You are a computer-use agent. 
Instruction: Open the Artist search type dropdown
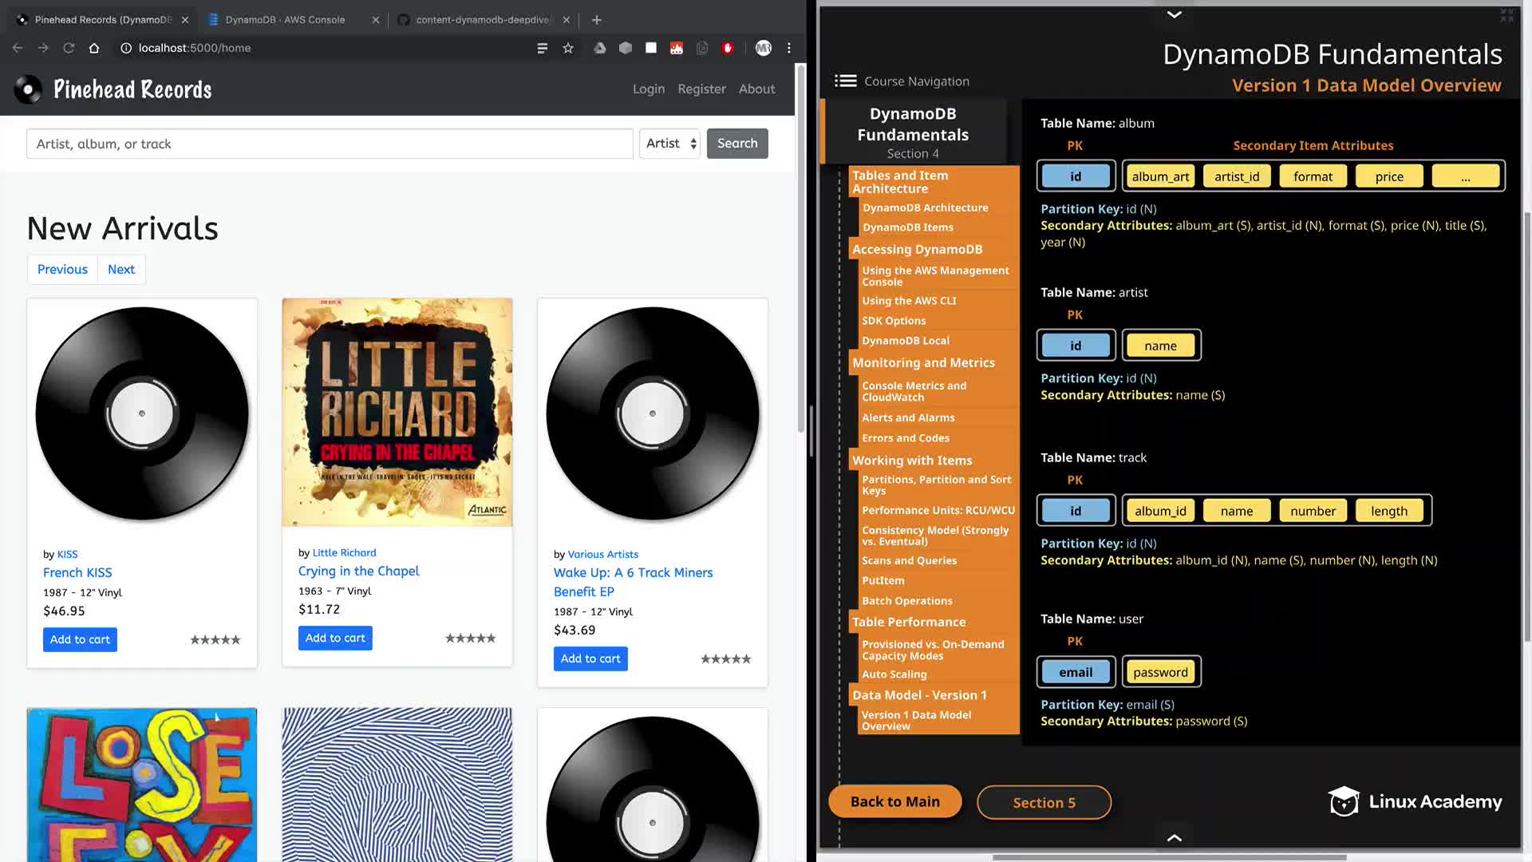point(670,144)
